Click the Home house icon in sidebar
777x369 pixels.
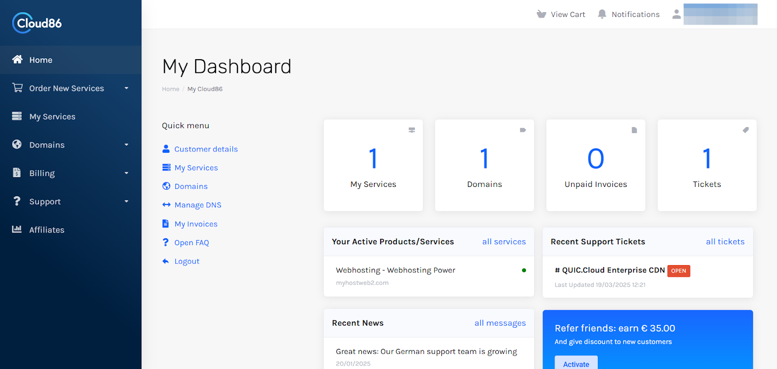(17, 59)
